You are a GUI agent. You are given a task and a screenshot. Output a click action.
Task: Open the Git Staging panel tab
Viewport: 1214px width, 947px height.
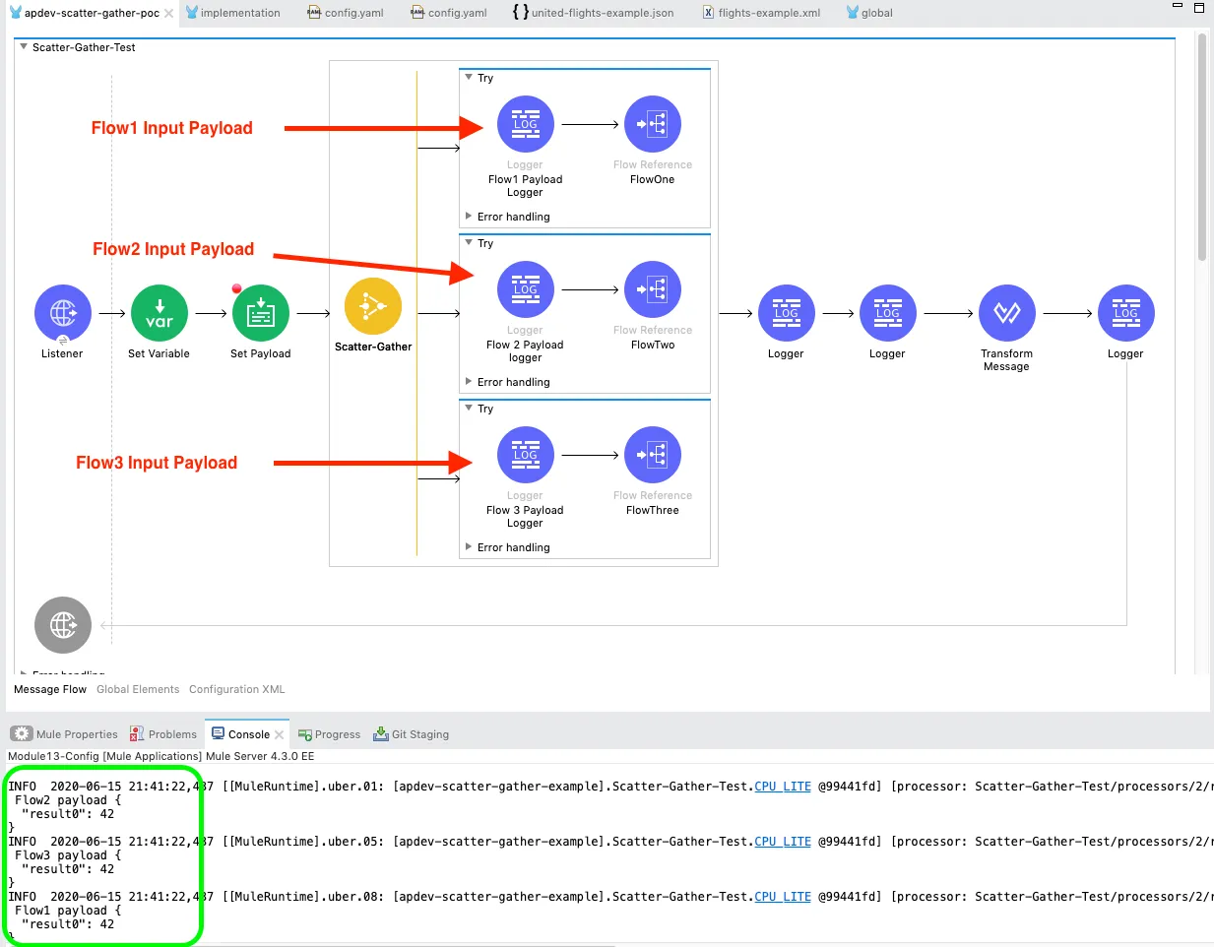click(x=411, y=734)
